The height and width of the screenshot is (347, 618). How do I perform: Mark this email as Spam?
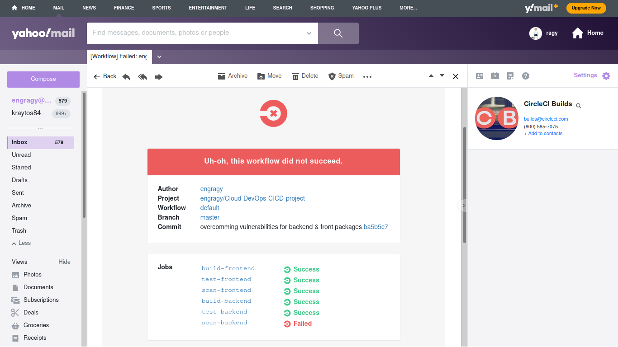point(341,76)
